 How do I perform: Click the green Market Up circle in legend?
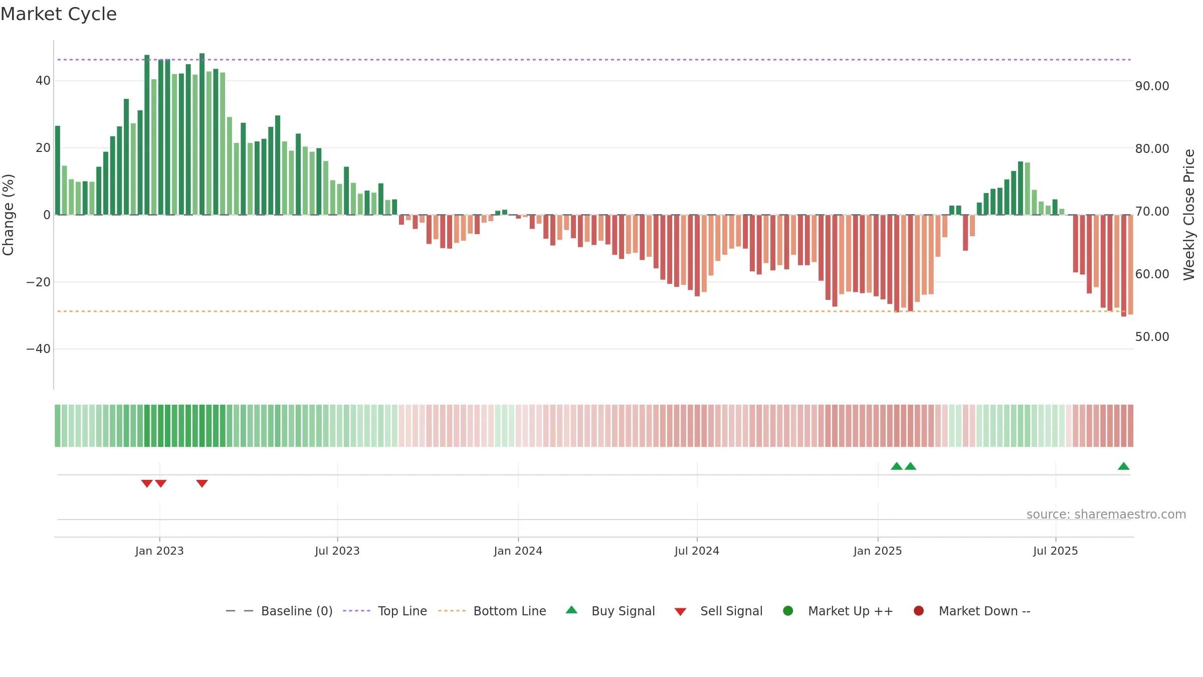coord(788,611)
